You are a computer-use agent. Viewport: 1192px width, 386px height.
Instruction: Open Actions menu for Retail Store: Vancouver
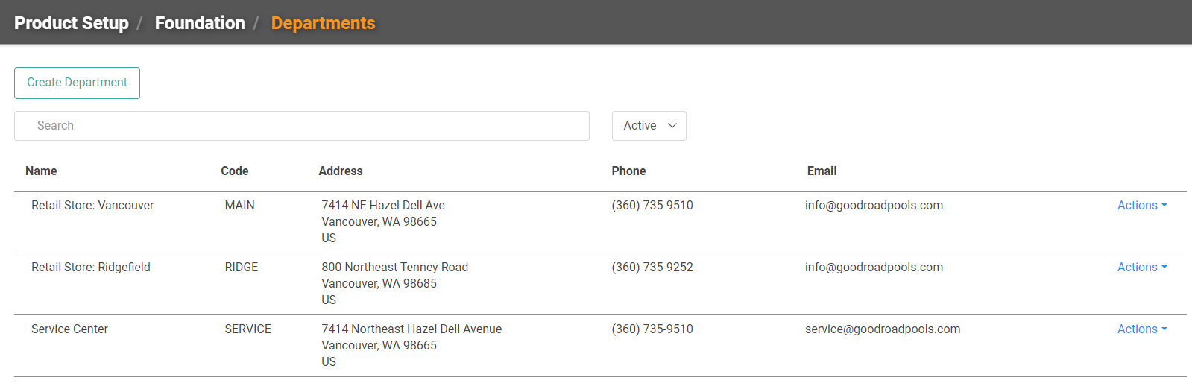pyautogui.click(x=1141, y=206)
